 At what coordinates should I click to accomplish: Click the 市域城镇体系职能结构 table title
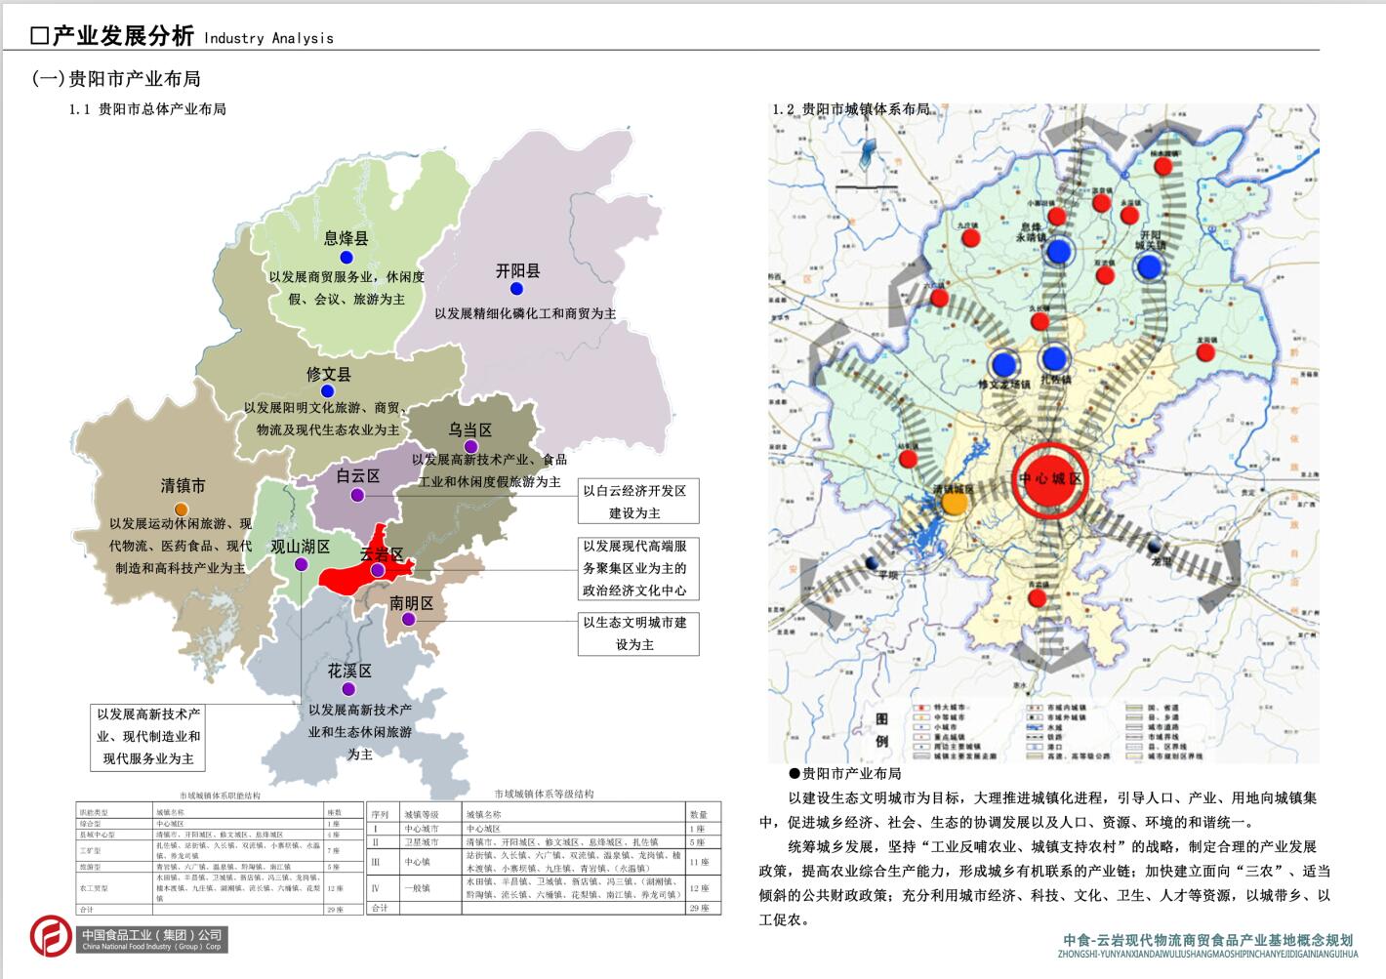220,795
